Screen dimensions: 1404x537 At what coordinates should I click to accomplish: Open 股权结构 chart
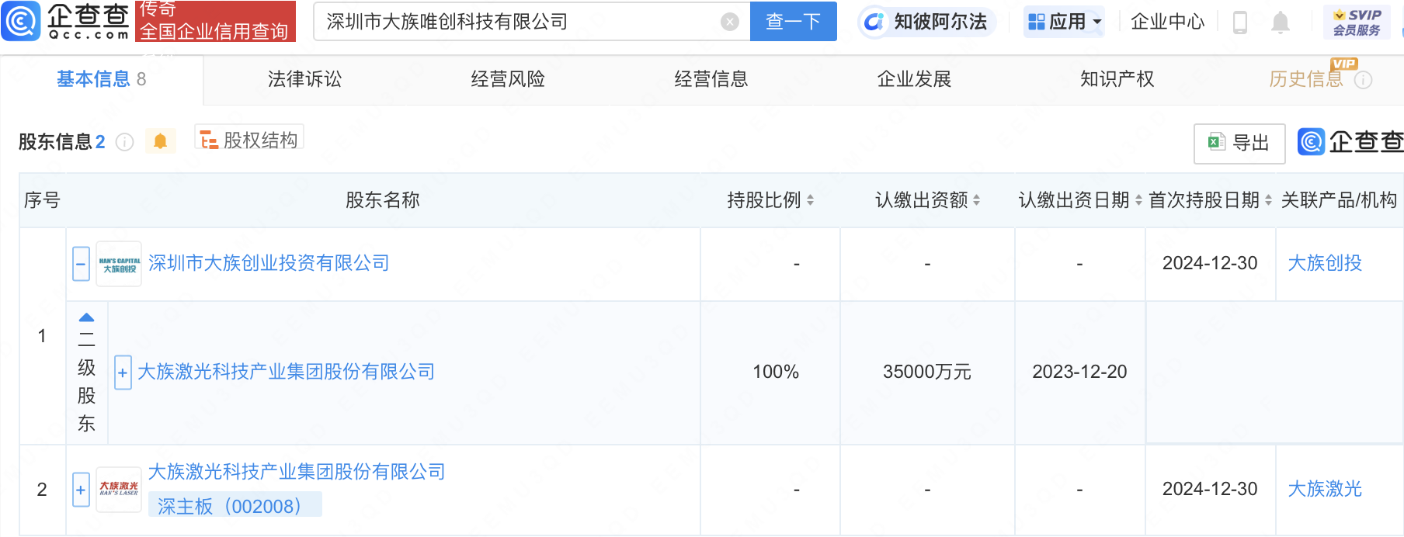[x=248, y=140]
